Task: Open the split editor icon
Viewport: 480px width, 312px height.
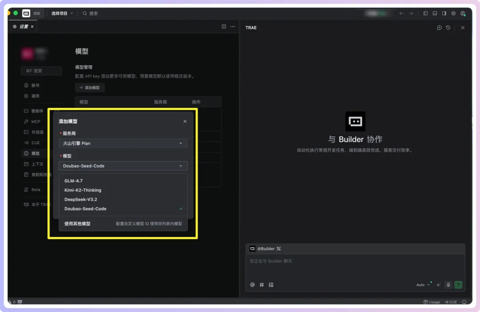Action: pos(224,27)
